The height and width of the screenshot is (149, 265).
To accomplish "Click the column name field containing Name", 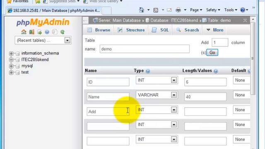I will click(x=108, y=97).
